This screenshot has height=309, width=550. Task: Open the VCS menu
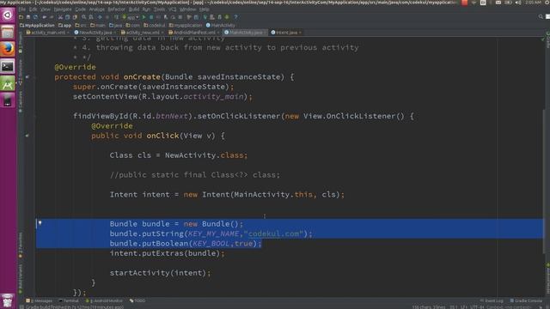point(172,9)
